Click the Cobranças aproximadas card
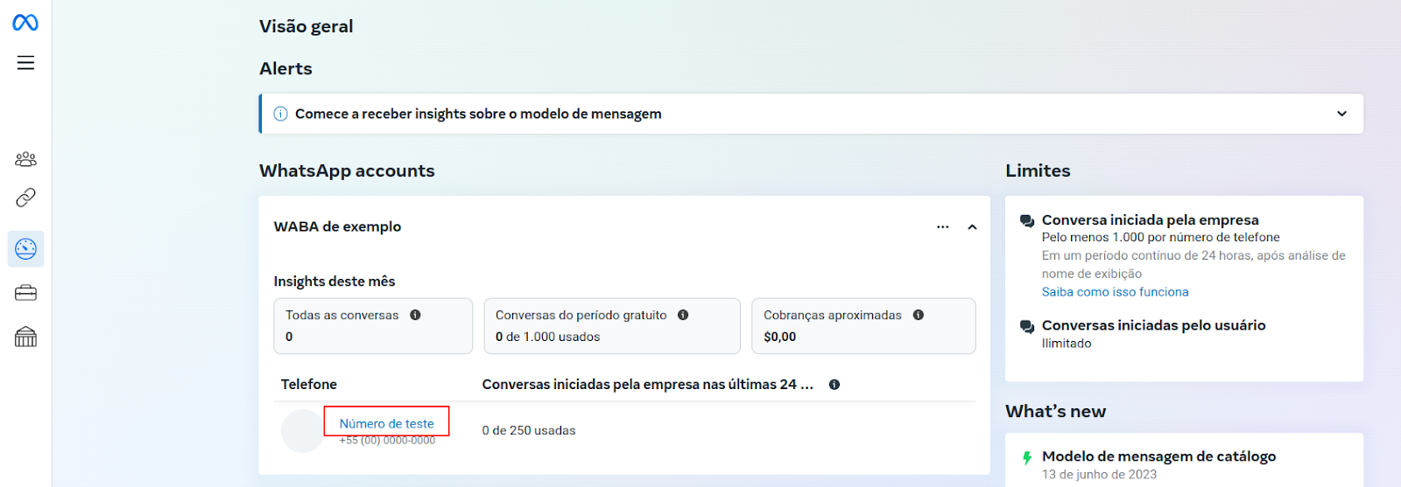 863,326
